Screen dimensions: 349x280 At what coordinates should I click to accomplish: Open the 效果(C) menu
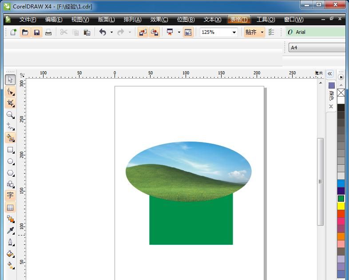159,20
